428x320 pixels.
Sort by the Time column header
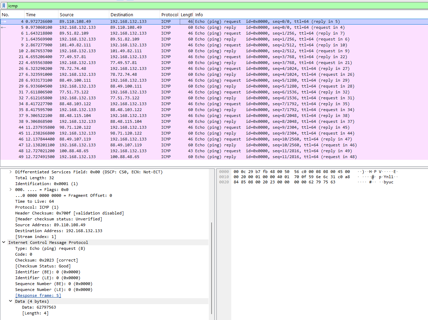(x=41, y=15)
